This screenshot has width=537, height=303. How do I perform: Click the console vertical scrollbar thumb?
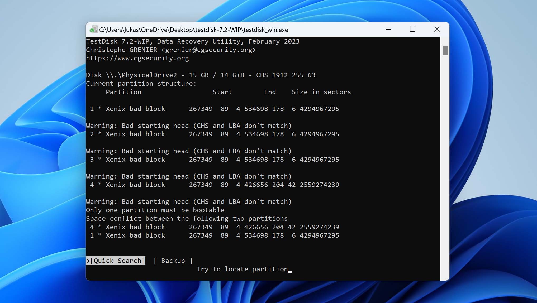(445, 51)
